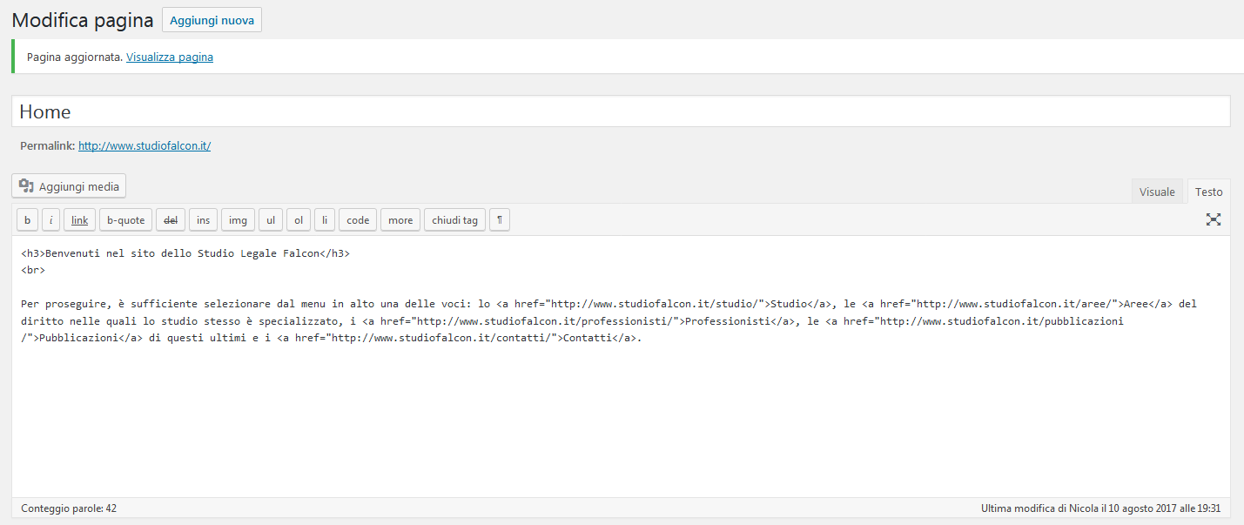Viewport: 1244px width, 525px height.
Task: Click the Benvenuti h3 heading line
Action: pos(185,253)
